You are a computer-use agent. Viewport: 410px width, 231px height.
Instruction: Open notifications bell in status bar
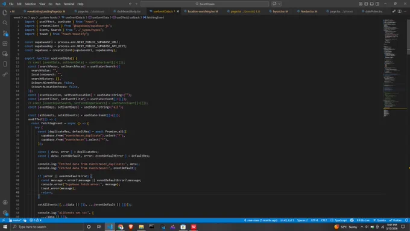[406, 220]
